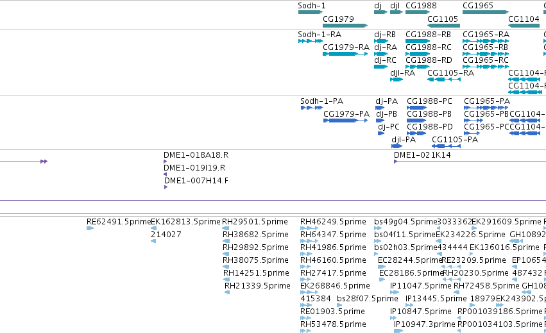The image size is (546, 334).
Task: Select the RH41986.5prime EST
Action: tap(307, 255)
